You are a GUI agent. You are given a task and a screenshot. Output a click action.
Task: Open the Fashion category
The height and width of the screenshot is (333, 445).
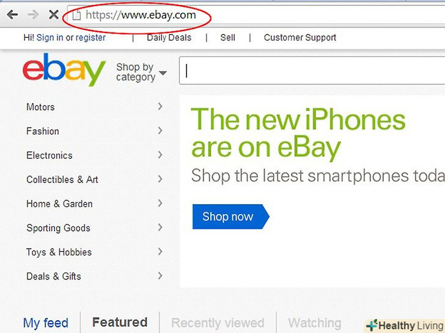coord(43,131)
